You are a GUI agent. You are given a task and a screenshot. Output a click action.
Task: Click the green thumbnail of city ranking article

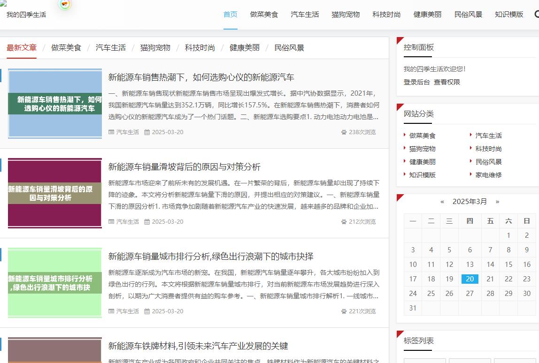pos(55,283)
